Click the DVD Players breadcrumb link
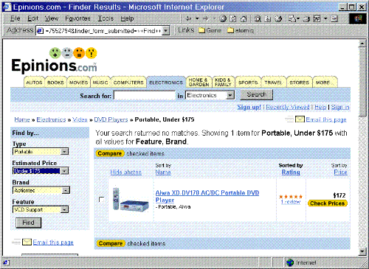The width and height of the screenshot is (369, 269). (x=111, y=119)
